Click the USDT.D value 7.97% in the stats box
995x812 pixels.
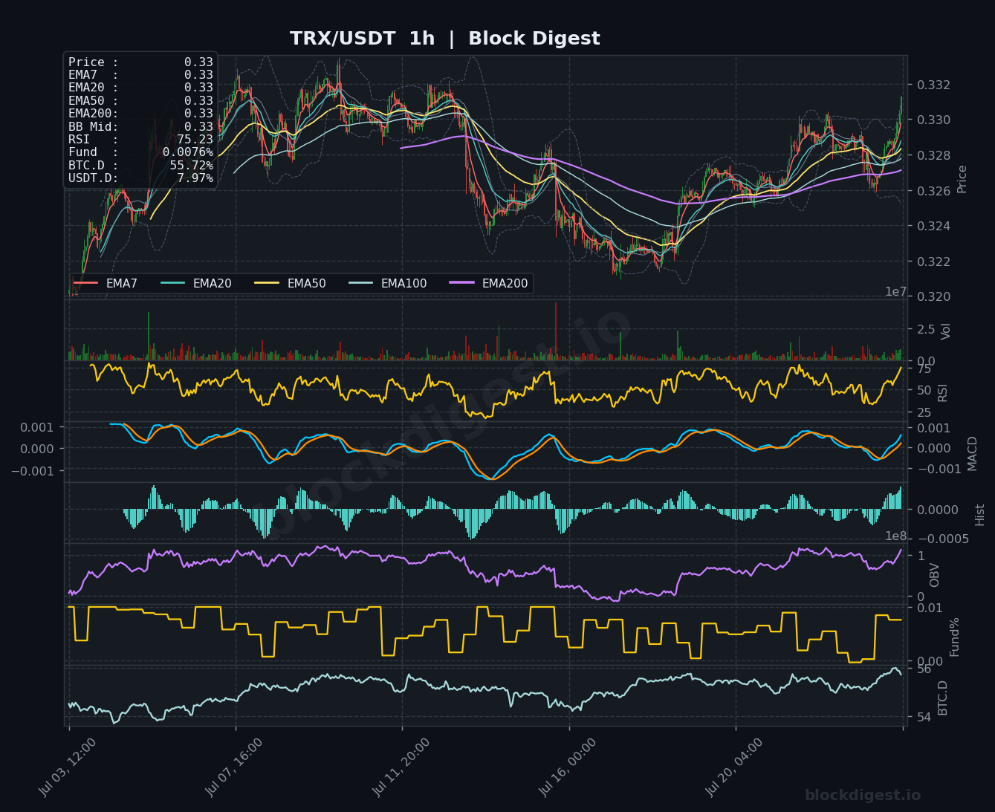(195, 178)
